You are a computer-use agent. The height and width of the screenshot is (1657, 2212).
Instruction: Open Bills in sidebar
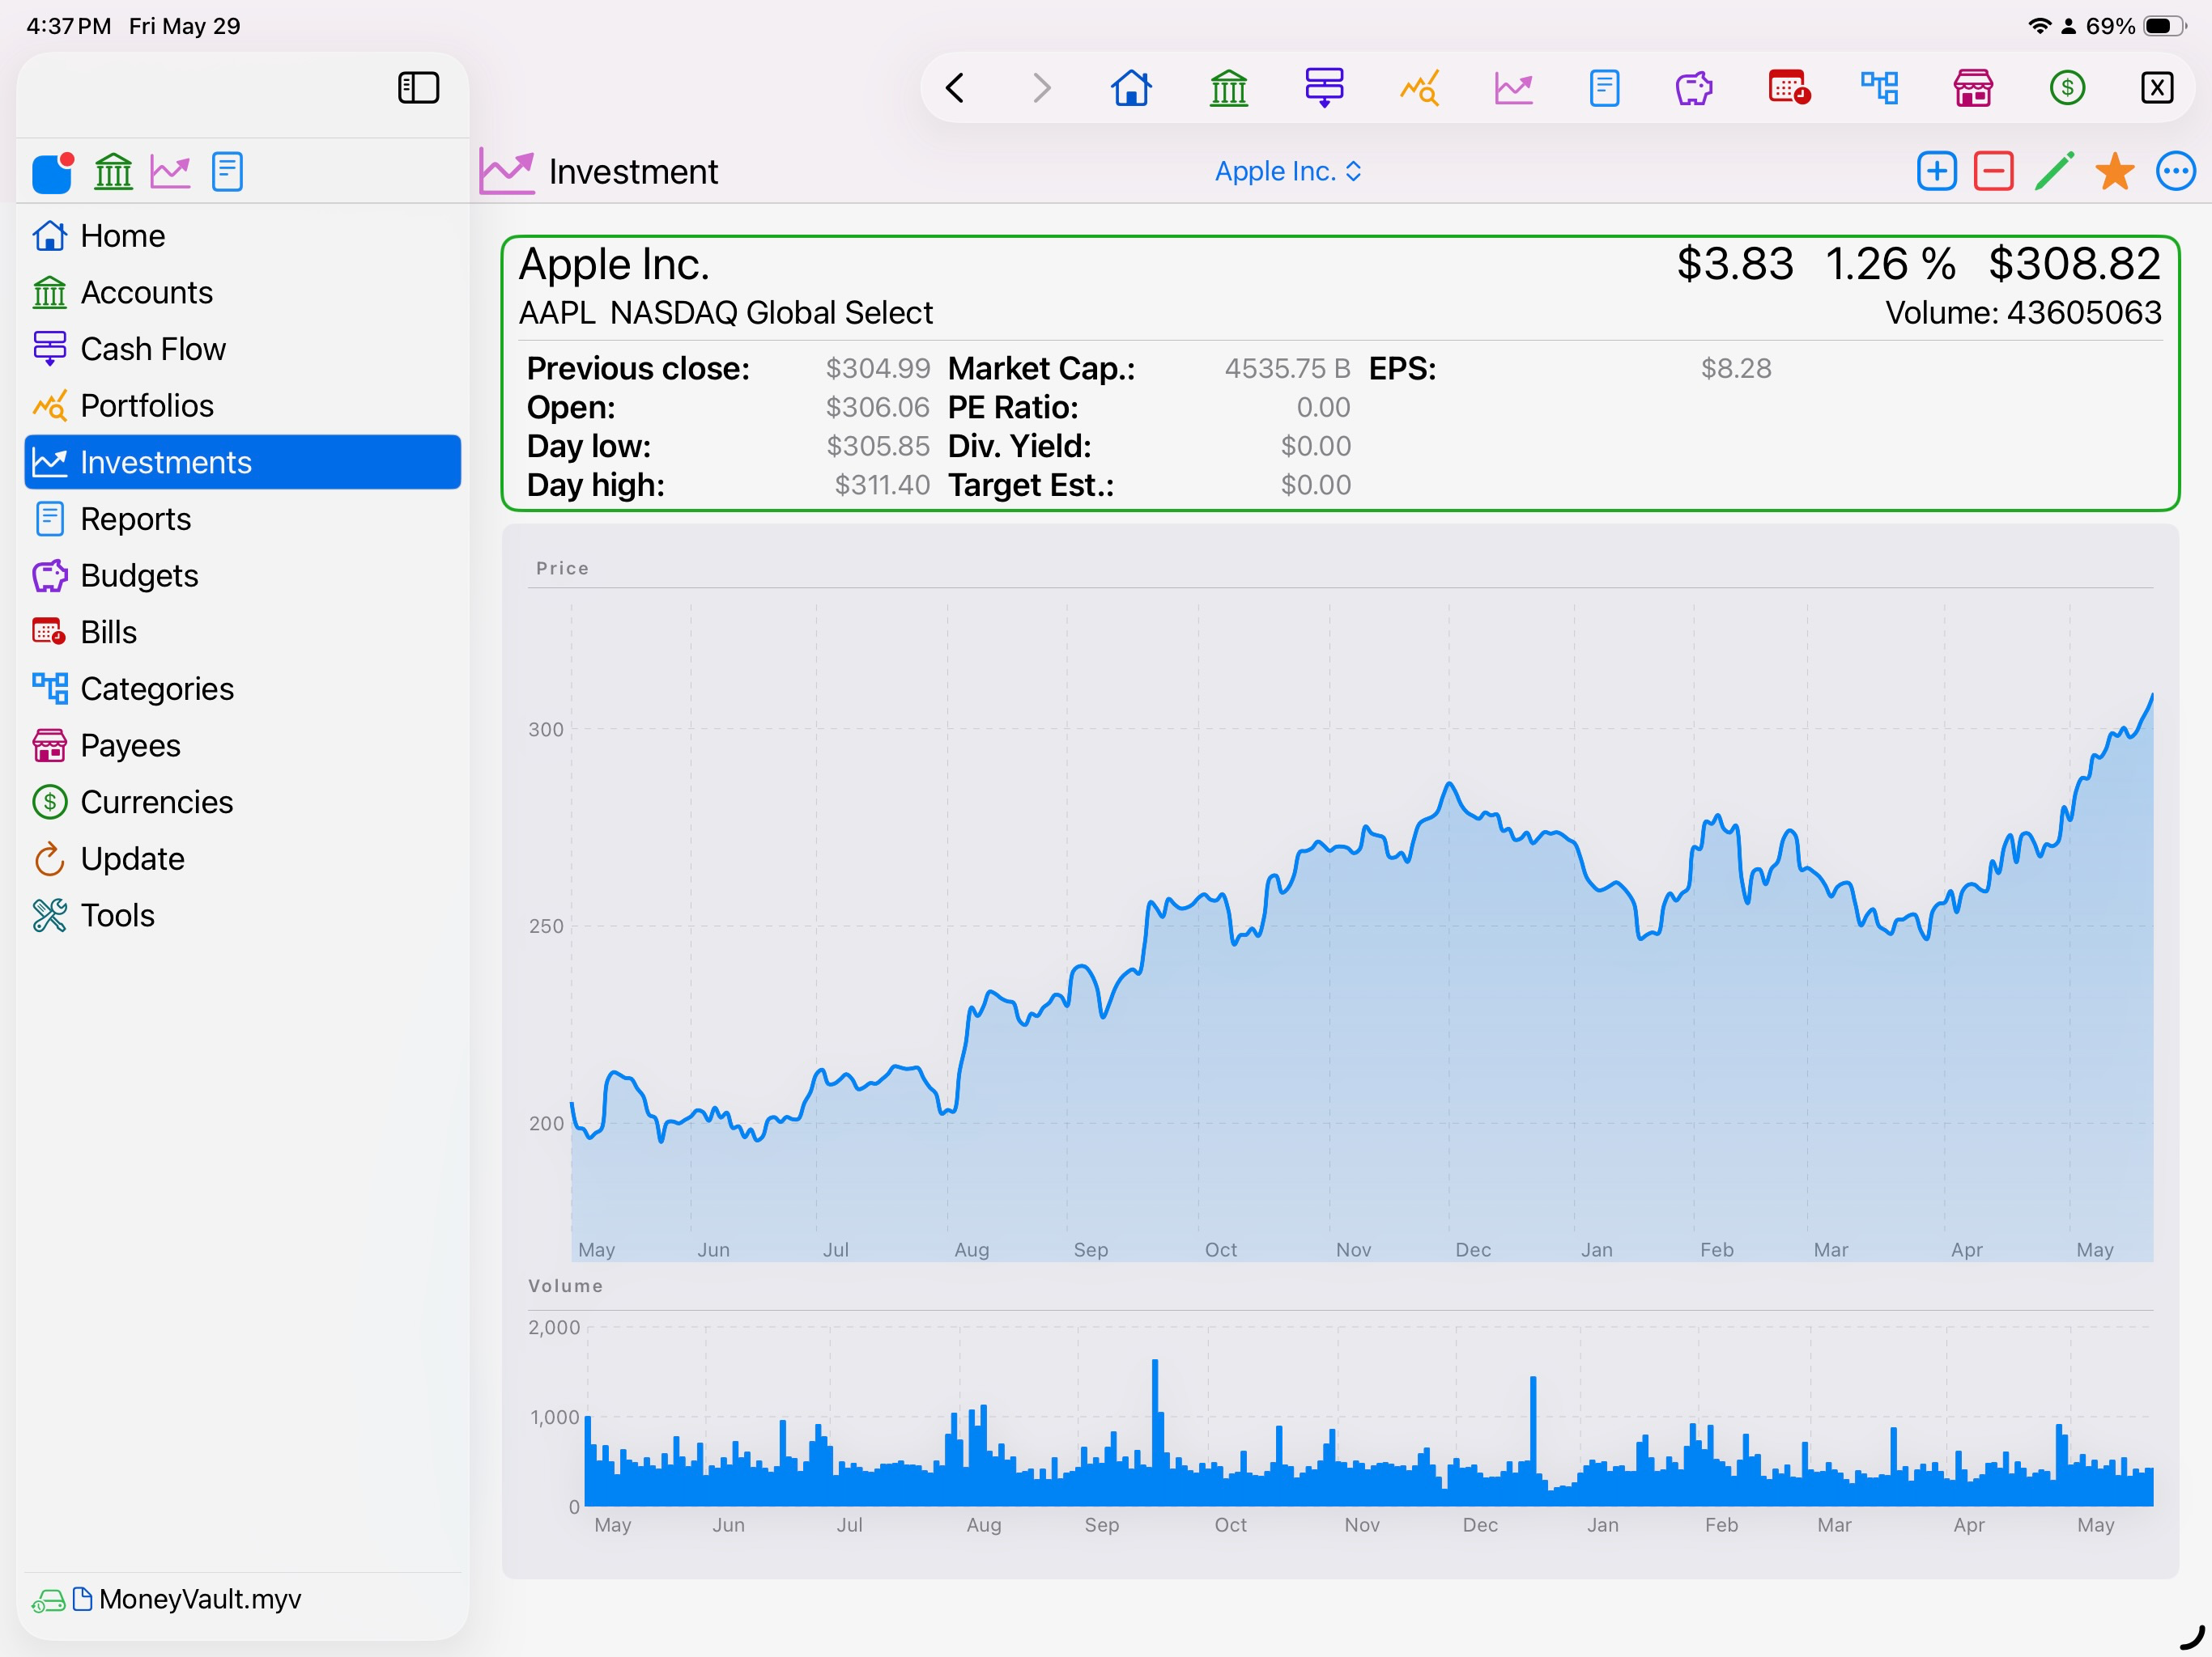(242, 633)
